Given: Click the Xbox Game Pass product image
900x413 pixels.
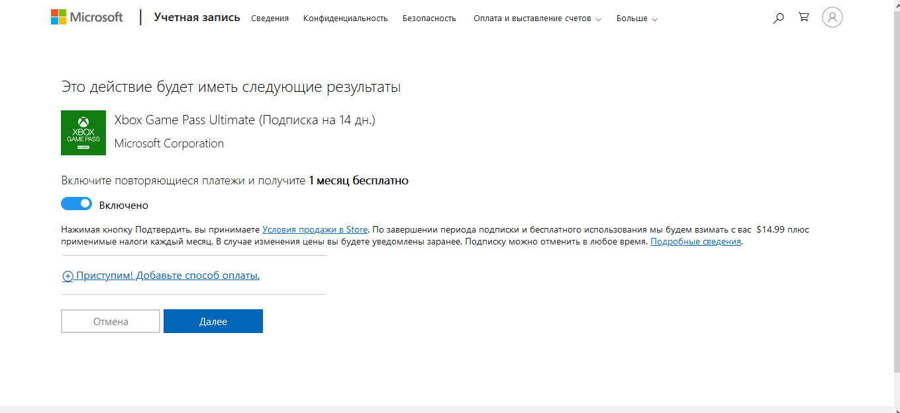Looking at the screenshot, I should [x=83, y=133].
